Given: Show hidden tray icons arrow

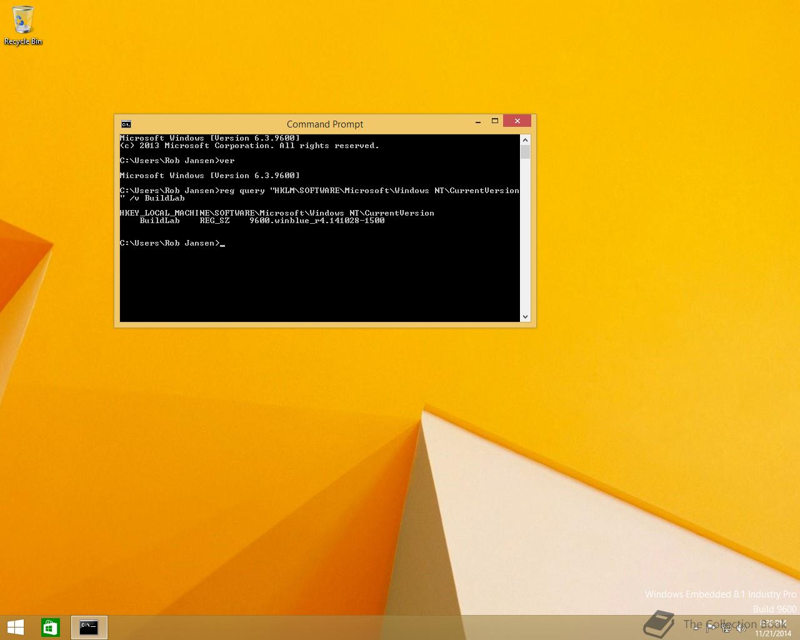Looking at the screenshot, I should pos(696,628).
